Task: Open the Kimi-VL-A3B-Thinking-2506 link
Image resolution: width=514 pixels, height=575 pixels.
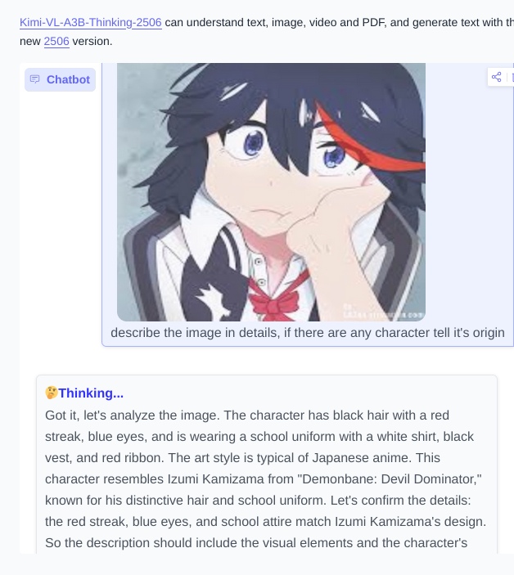Action: point(91,22)
